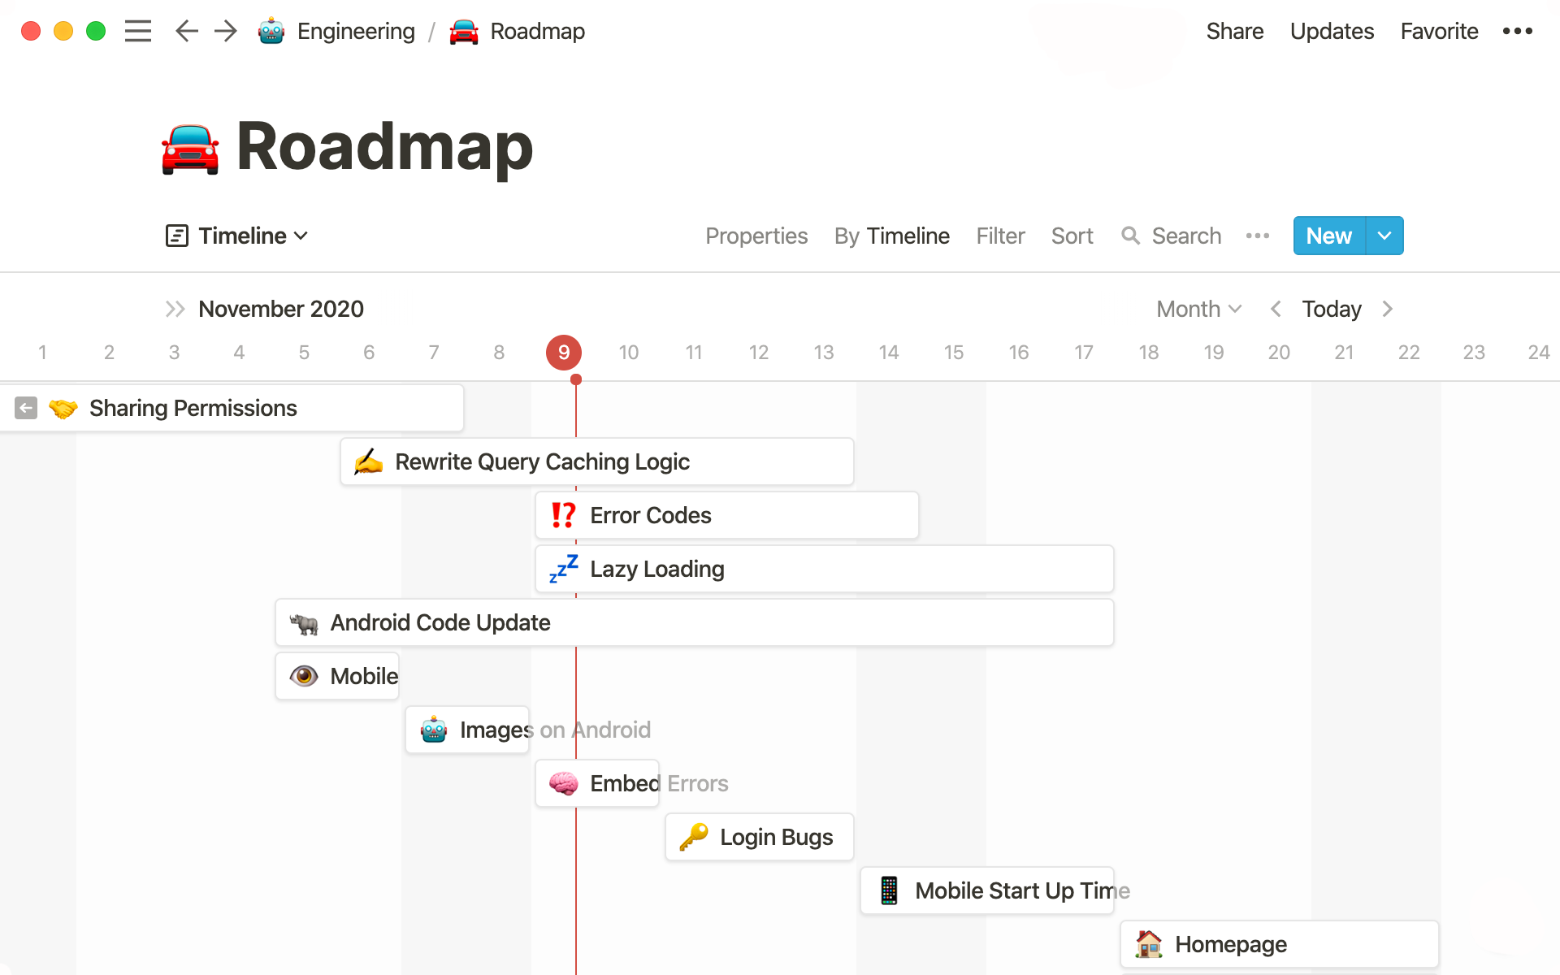1560x975 pixels.
Task: Select Properties toolbar item
Action: tap(757, 236)
